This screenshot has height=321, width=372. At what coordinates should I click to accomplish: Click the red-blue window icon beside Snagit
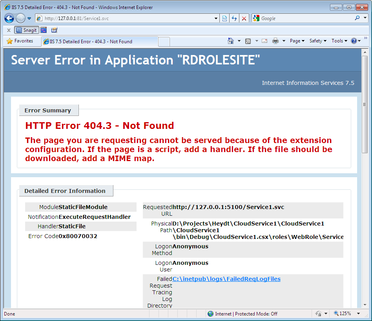(x=44, y=30)
